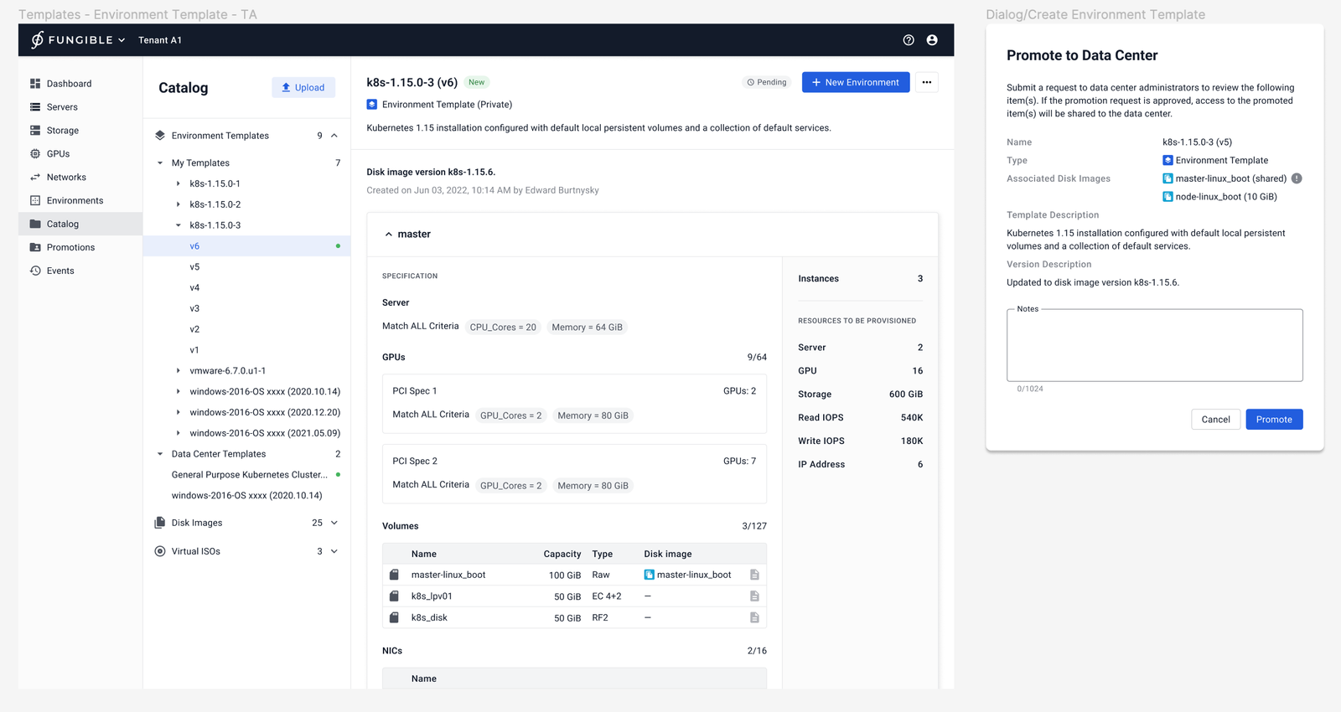Screen dimensions: 1341x712
Task: Expand the vmware-6.7.0.u1-1 tree node
Action: coord(178,371)
